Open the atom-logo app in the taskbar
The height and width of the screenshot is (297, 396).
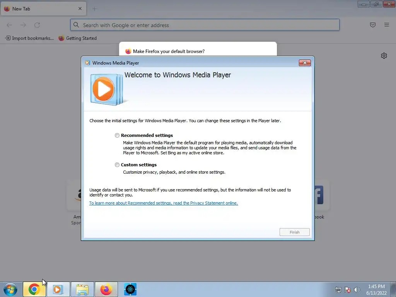point(130,289)
